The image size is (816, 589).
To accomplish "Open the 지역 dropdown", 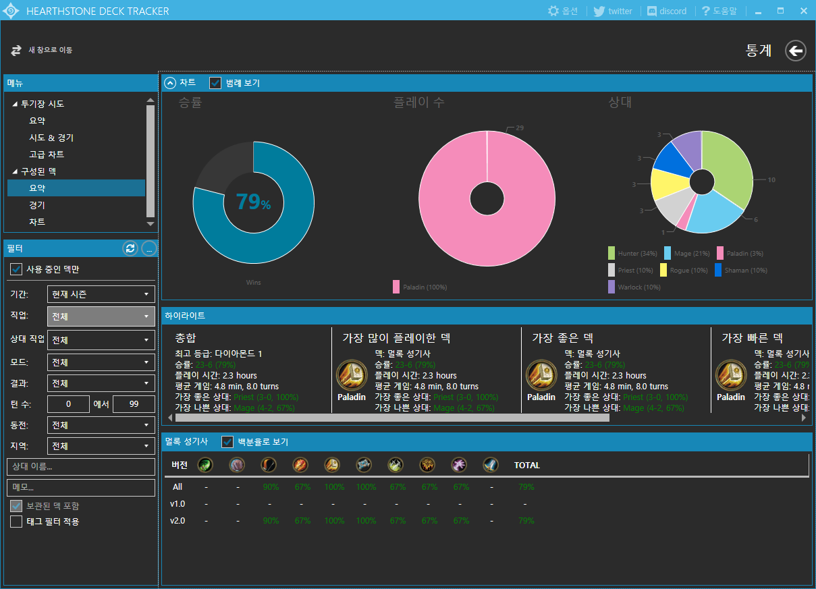I will (x=101, y=446).
